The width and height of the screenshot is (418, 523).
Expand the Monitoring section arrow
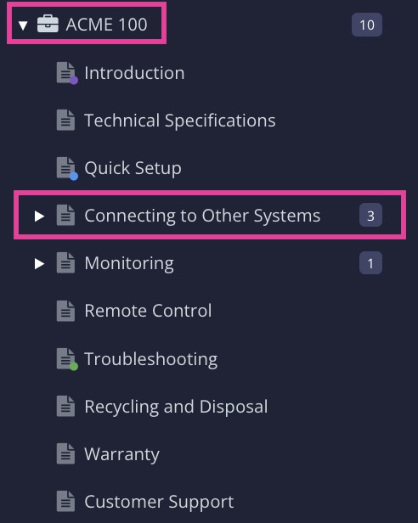tap(39, 263)
